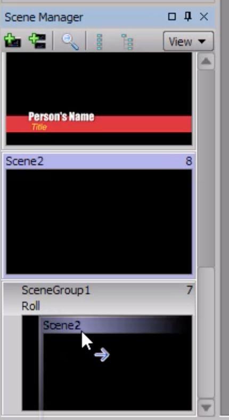
Task: Click the Scene2 label inside SceneGroup1
Action: tap(62, 325)
